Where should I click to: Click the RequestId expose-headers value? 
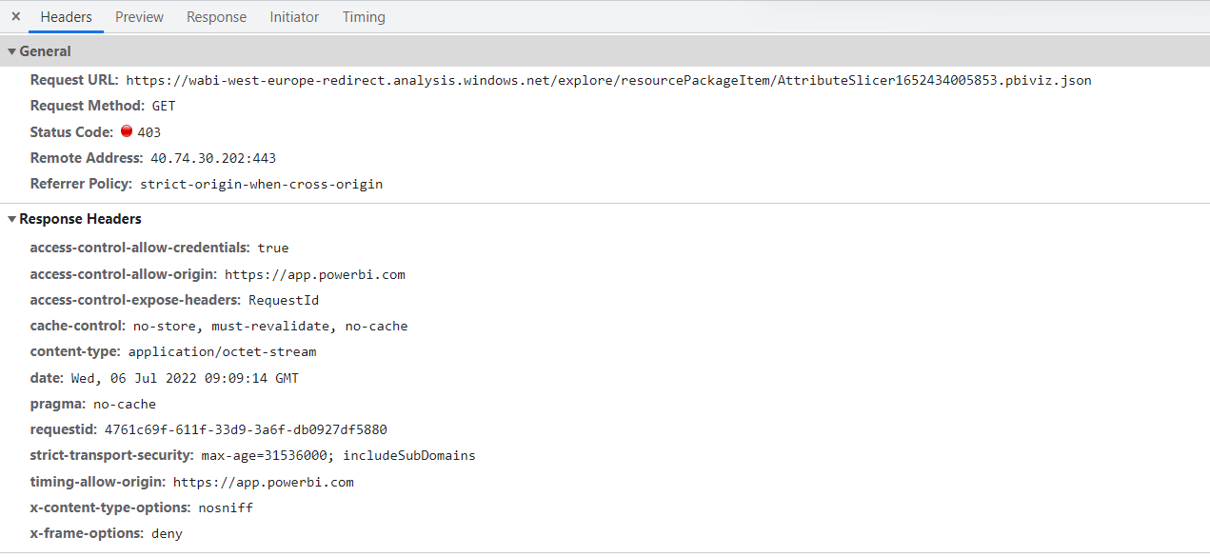(x=284, y=300)
